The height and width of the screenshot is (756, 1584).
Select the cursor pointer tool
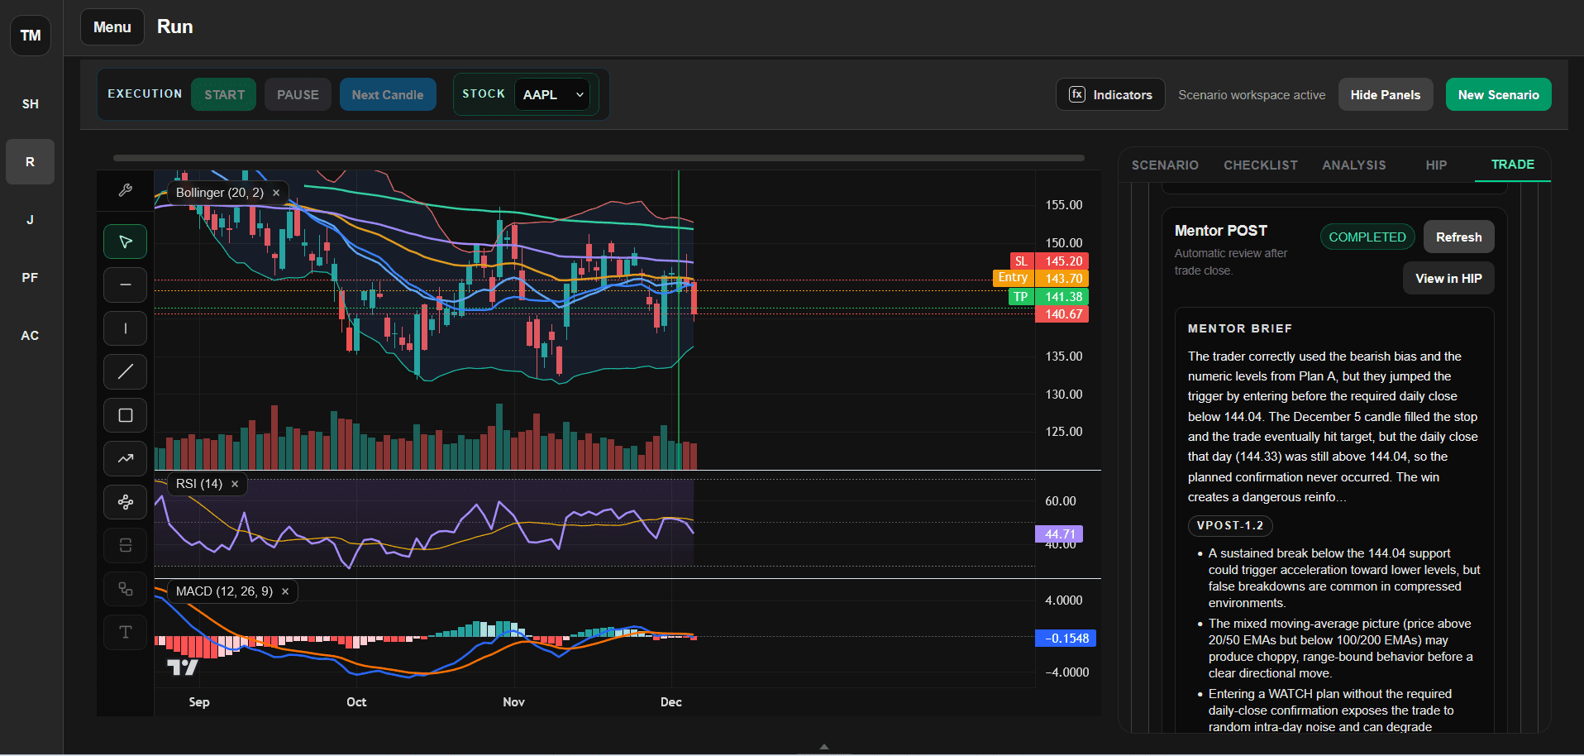126,242
